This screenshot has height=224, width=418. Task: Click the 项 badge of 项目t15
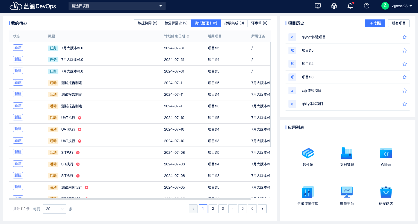(292, 50)
